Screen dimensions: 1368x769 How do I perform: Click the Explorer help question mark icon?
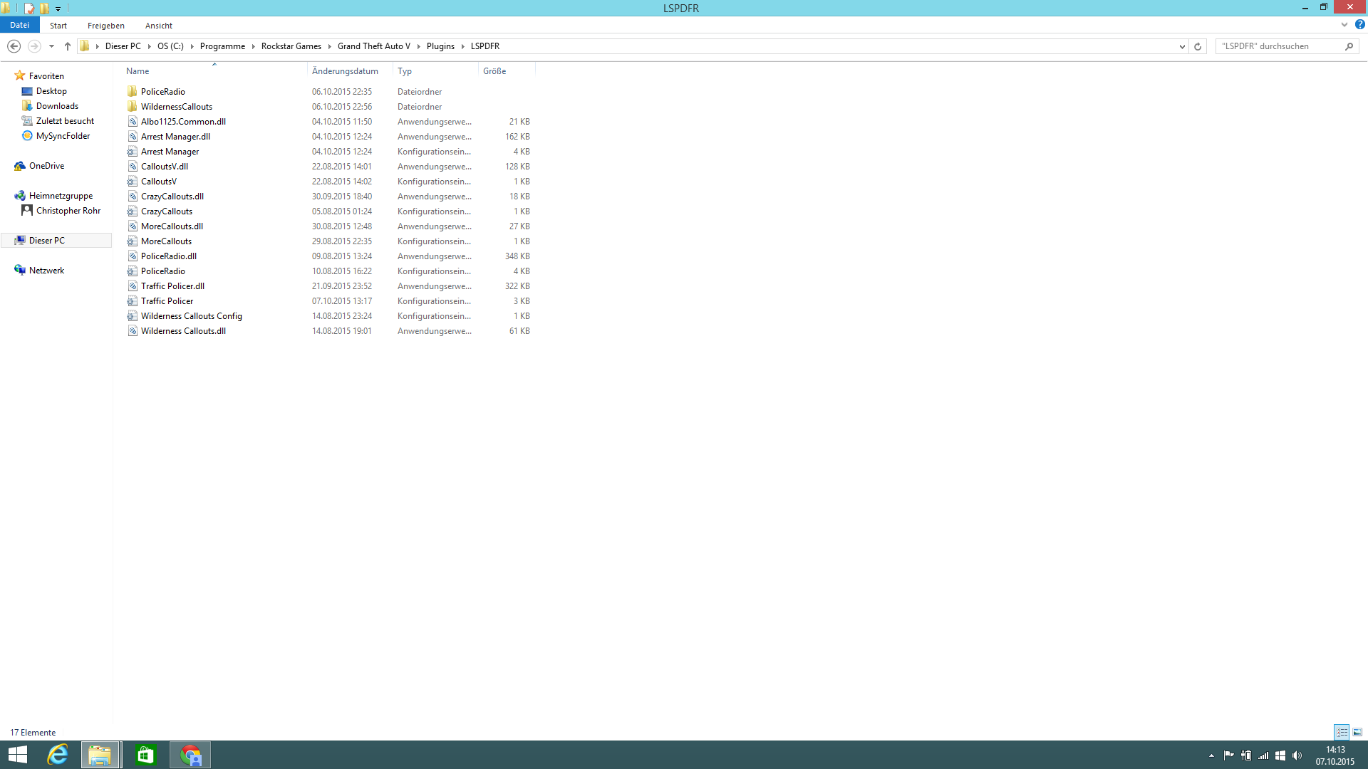1360,25
